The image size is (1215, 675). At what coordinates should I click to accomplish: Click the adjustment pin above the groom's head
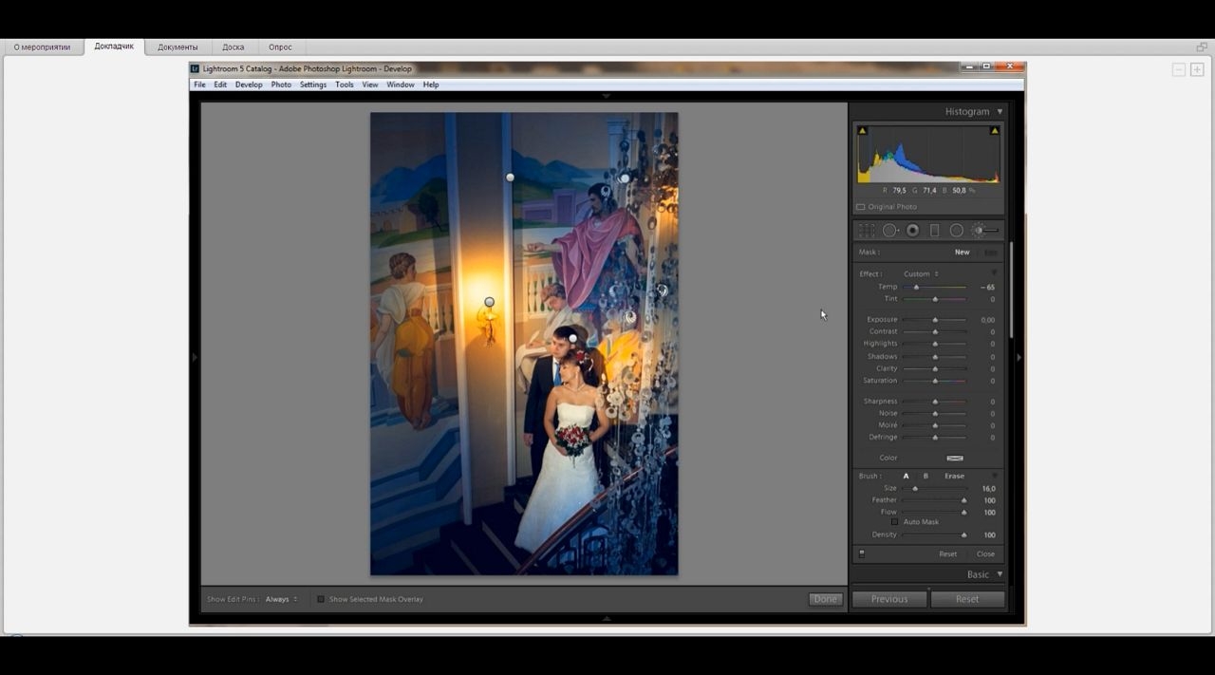[x=572, y=338]
